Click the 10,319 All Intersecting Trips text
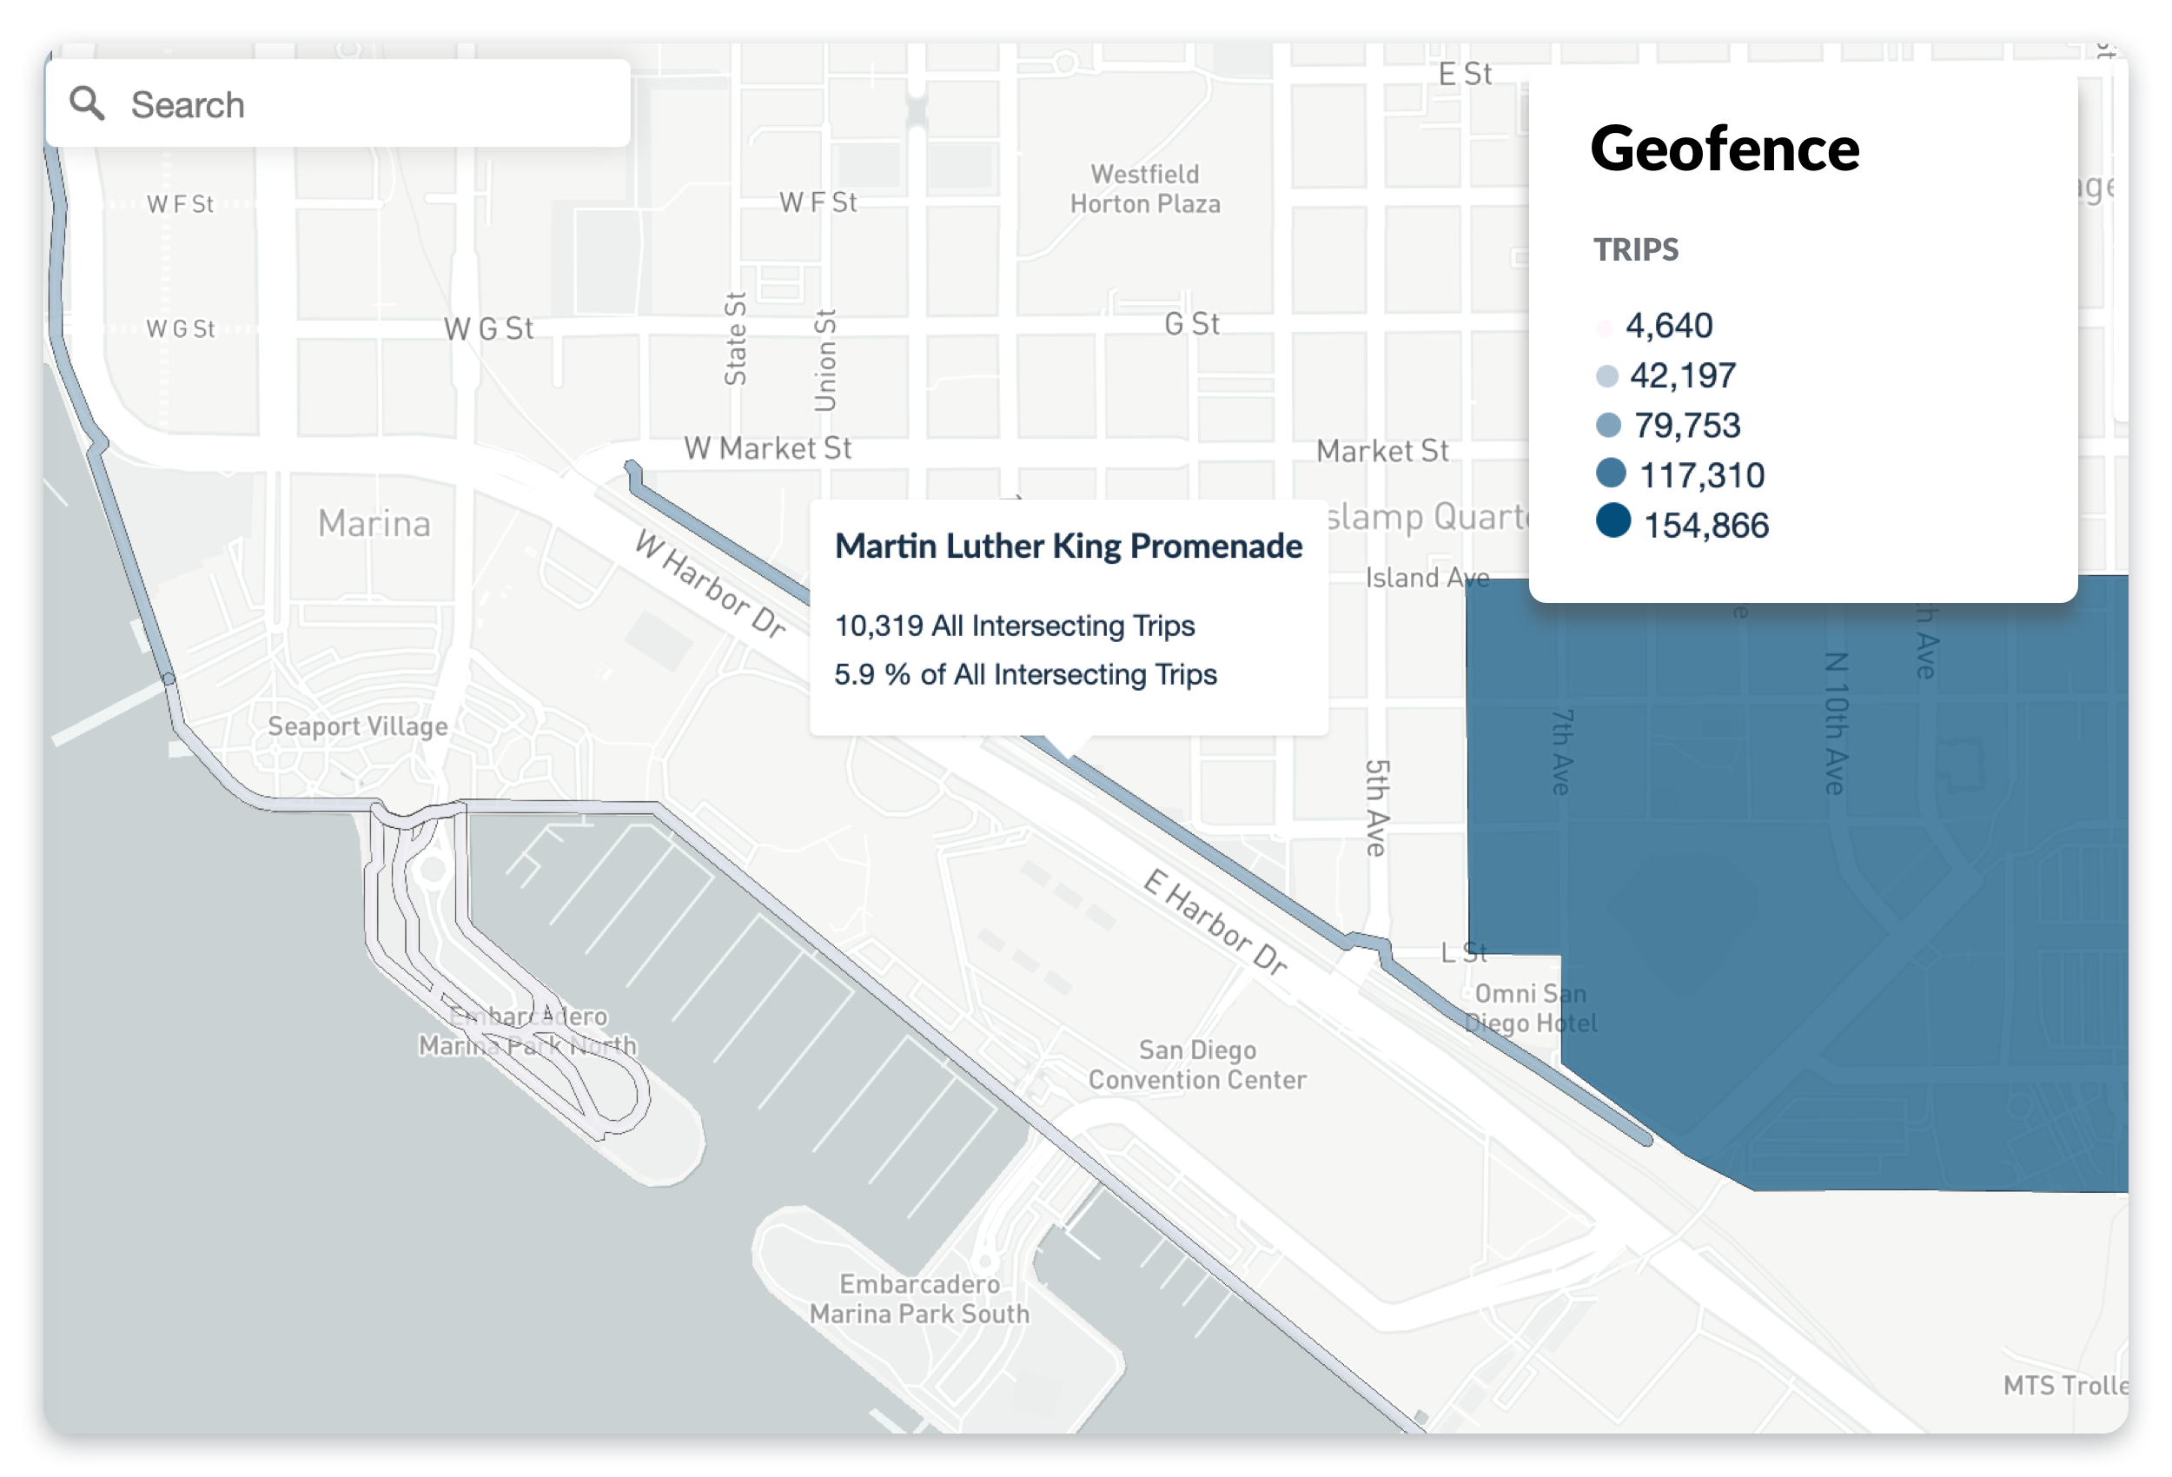 tap(1014, 626)
